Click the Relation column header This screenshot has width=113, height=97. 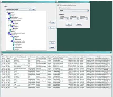pos(99,57)
